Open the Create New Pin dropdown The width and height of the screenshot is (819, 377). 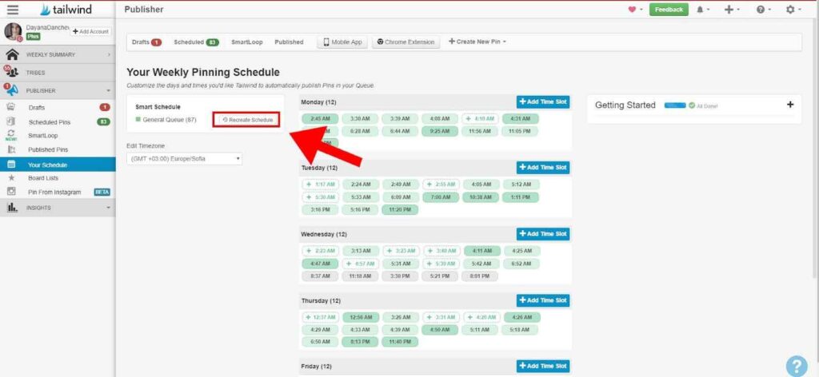[477, 42]
